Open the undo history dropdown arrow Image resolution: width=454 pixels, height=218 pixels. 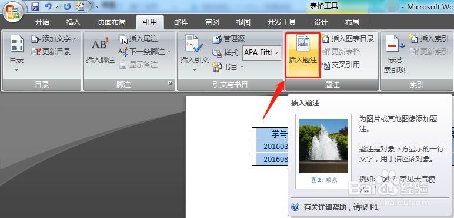coord(56,6)
